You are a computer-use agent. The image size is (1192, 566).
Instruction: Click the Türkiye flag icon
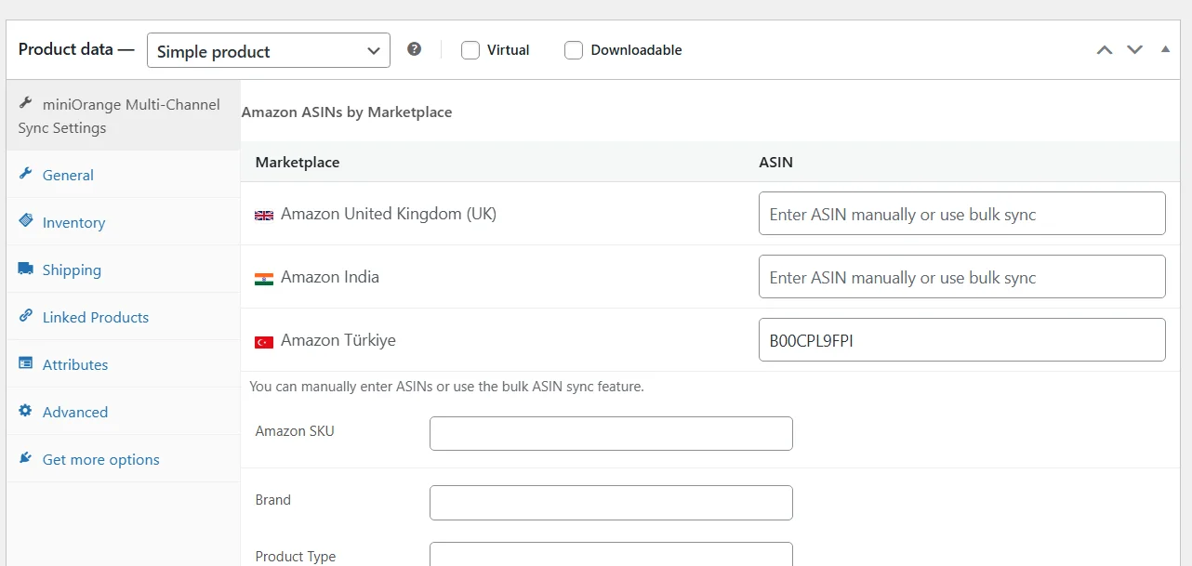coord(263,340)
